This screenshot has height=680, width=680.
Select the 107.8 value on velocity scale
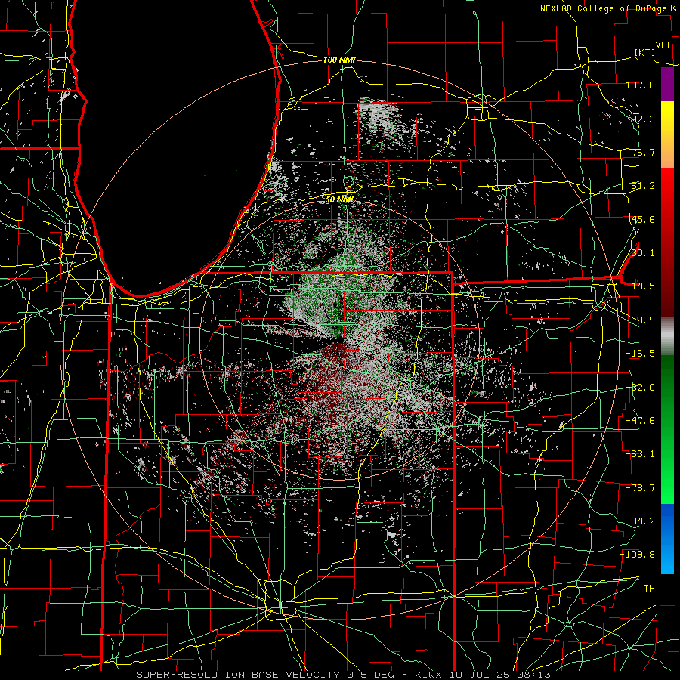point(640,85)
